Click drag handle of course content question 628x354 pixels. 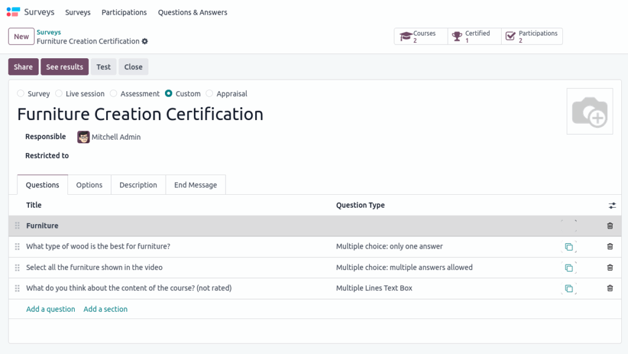point(17,288)
